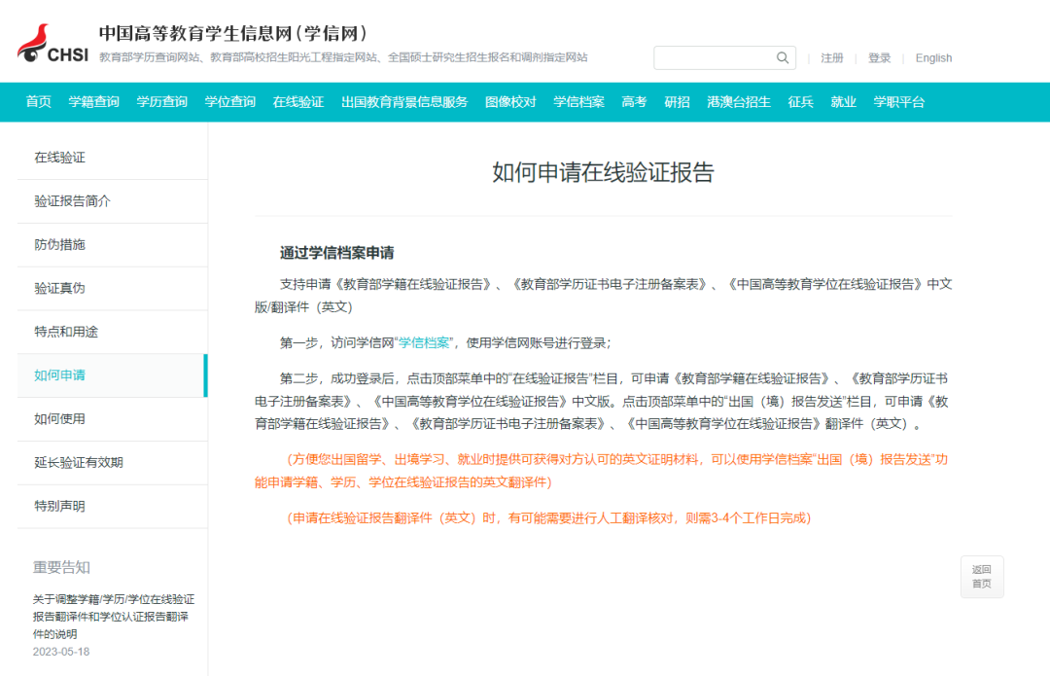Click the heading 如何申请在线验证报告
Viewport: 1050px width, 676px height.
click(604, 172)
